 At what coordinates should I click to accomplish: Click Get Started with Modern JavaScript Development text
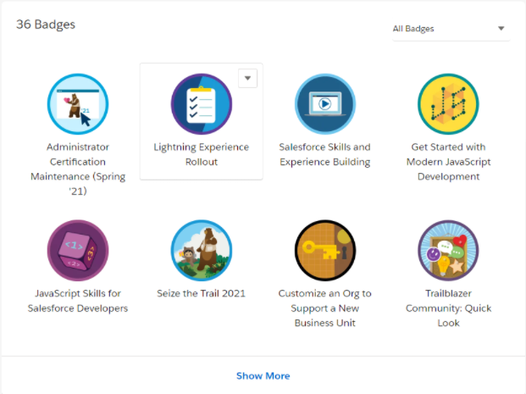(x=448, y=162)
